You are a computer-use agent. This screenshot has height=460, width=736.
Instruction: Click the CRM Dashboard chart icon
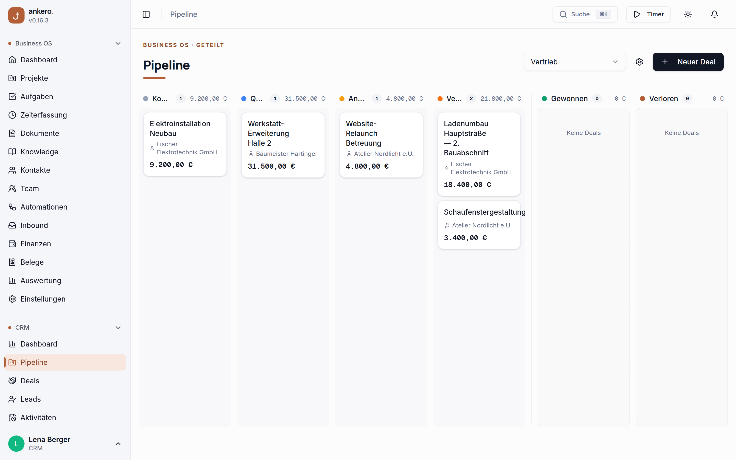click(12, 344)
